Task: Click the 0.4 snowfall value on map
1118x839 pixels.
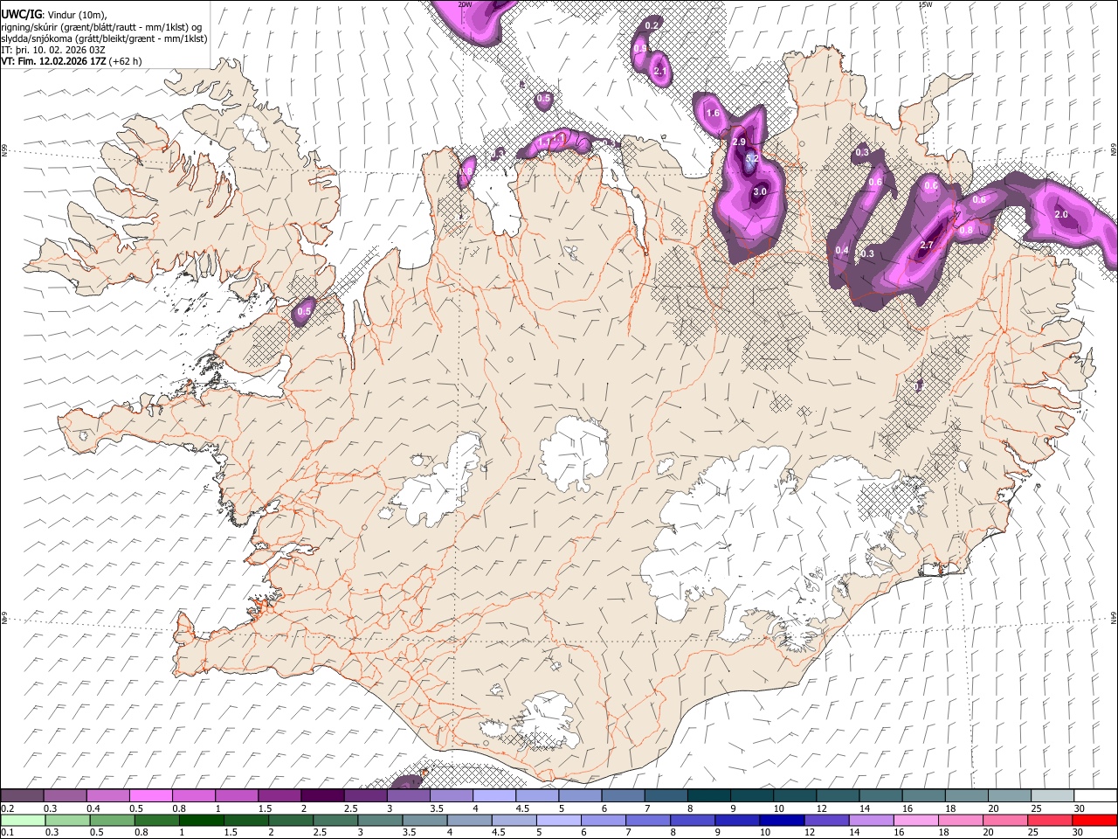Action: coord(842,251)
